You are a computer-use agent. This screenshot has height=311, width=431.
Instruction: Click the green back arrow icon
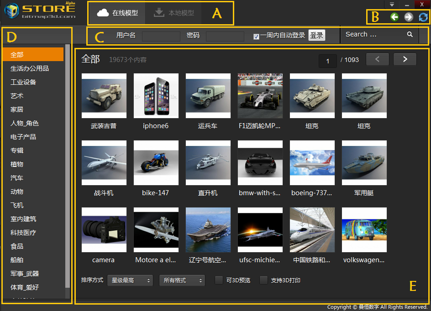tap(394, 17)
